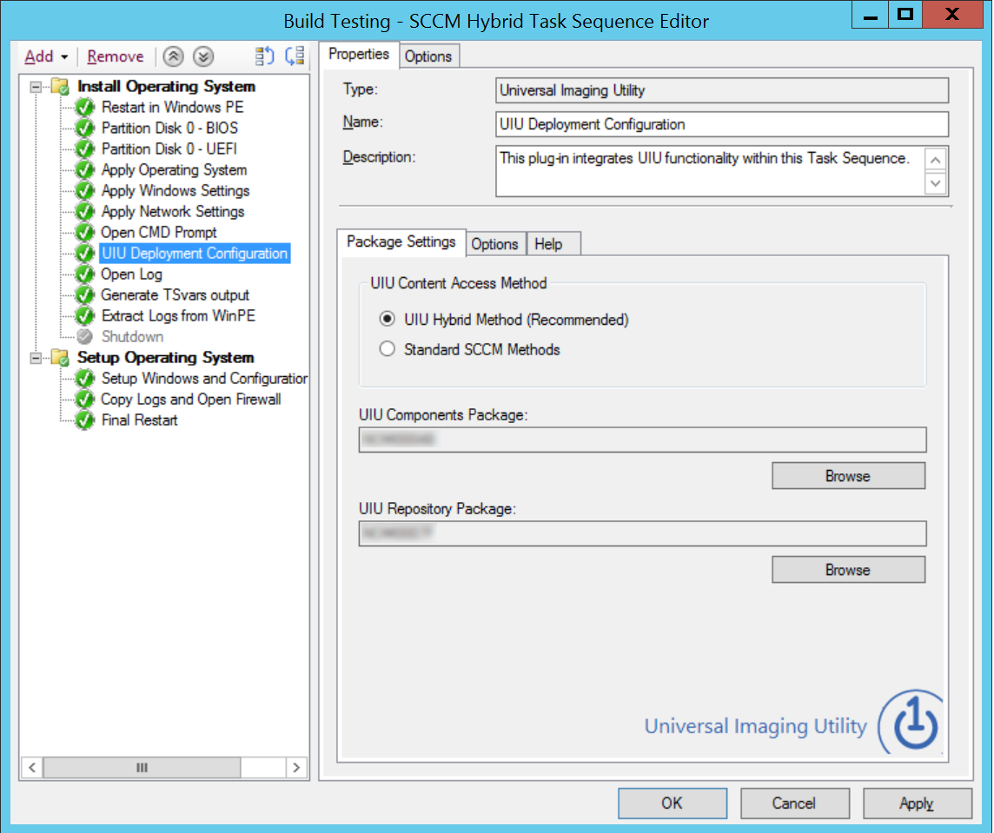Viewport: 994px width, 833px height.
Task: Select the Final Restart step
Action: [140, 420]
